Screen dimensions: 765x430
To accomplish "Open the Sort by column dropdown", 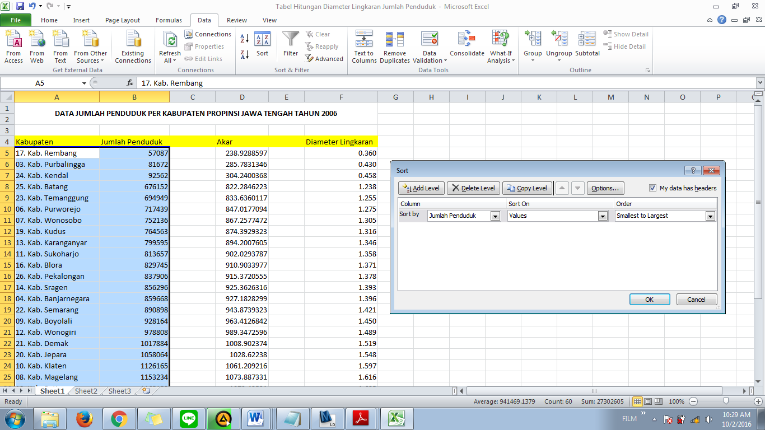I will [x=495, y=216].
